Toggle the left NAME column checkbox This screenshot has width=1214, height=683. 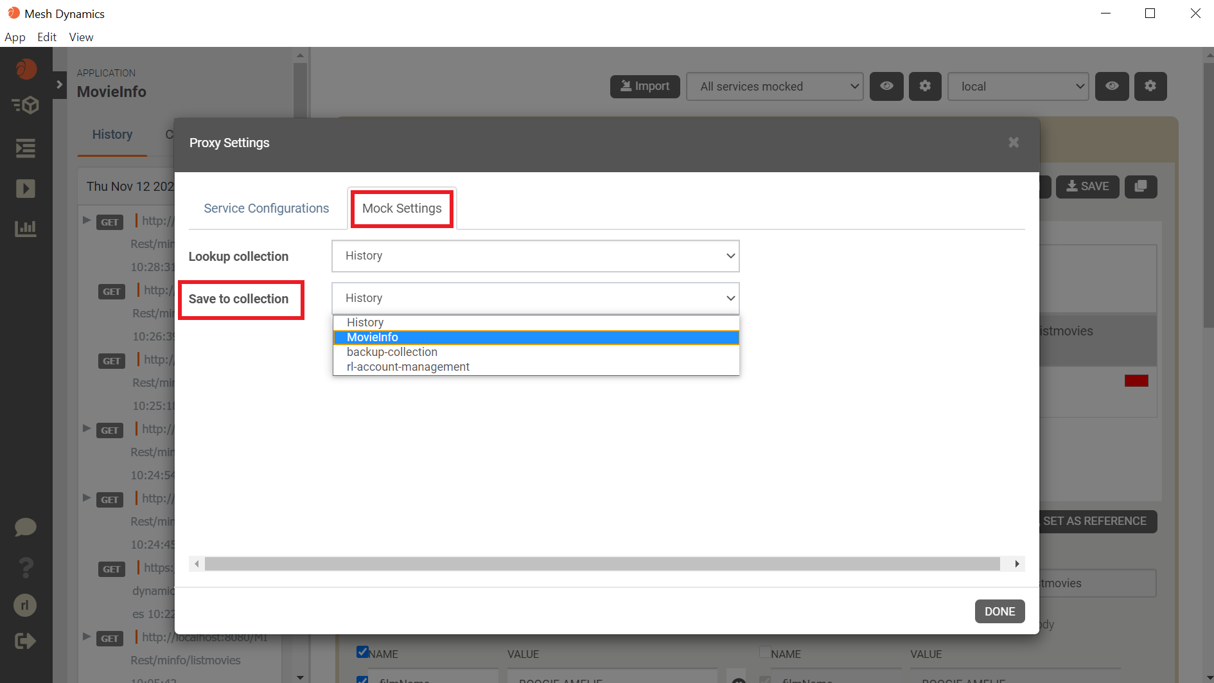tap(362, 652)
